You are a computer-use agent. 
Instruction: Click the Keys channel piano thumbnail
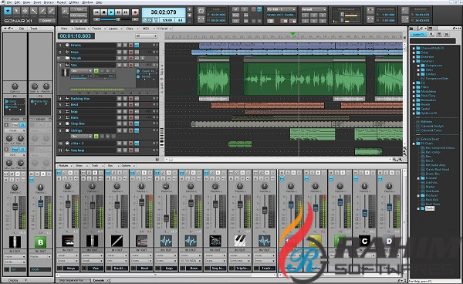click(x=68, y=241)
